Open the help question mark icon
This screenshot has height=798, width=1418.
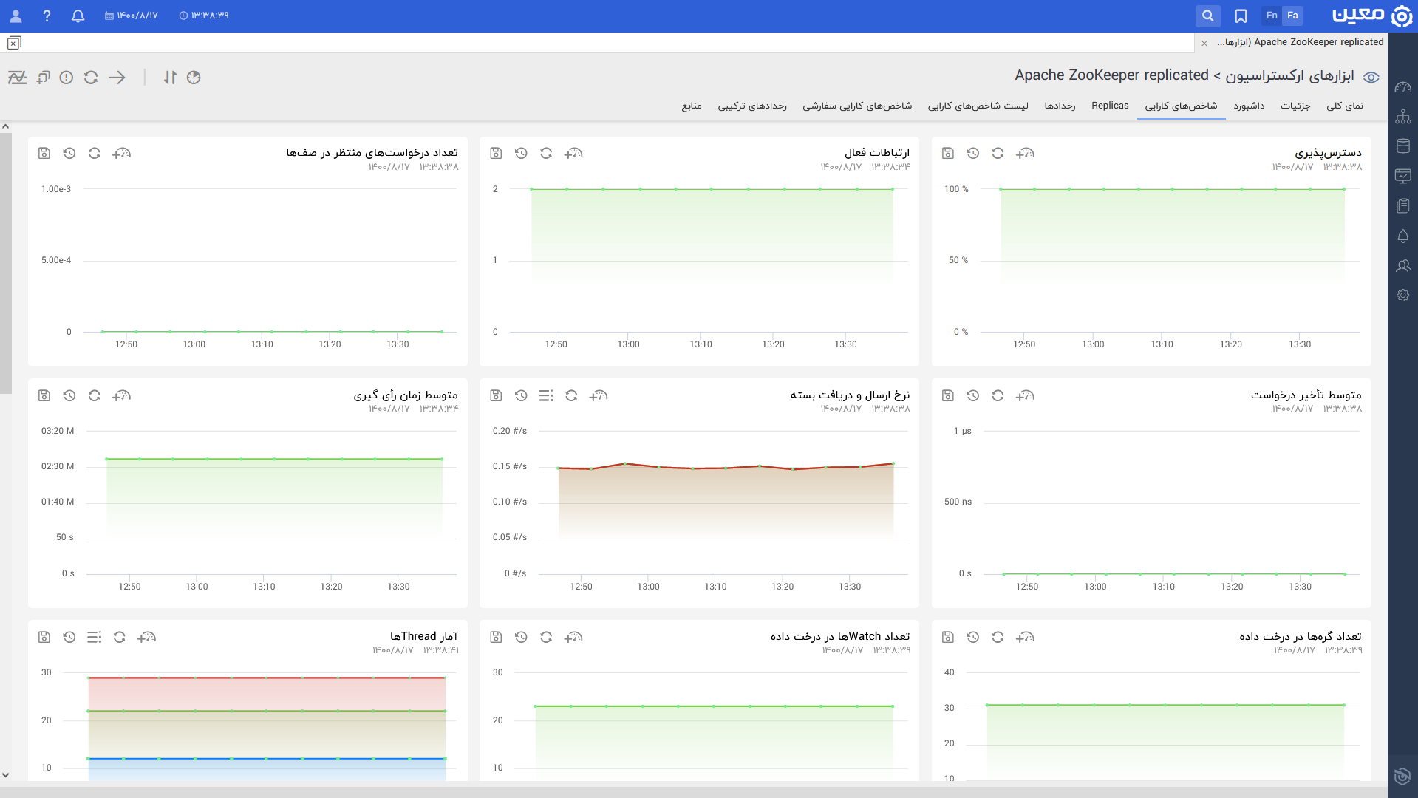click(x=47, y=16)
